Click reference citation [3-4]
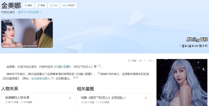This screenshot has height=106, width=209. click(76, 78)
